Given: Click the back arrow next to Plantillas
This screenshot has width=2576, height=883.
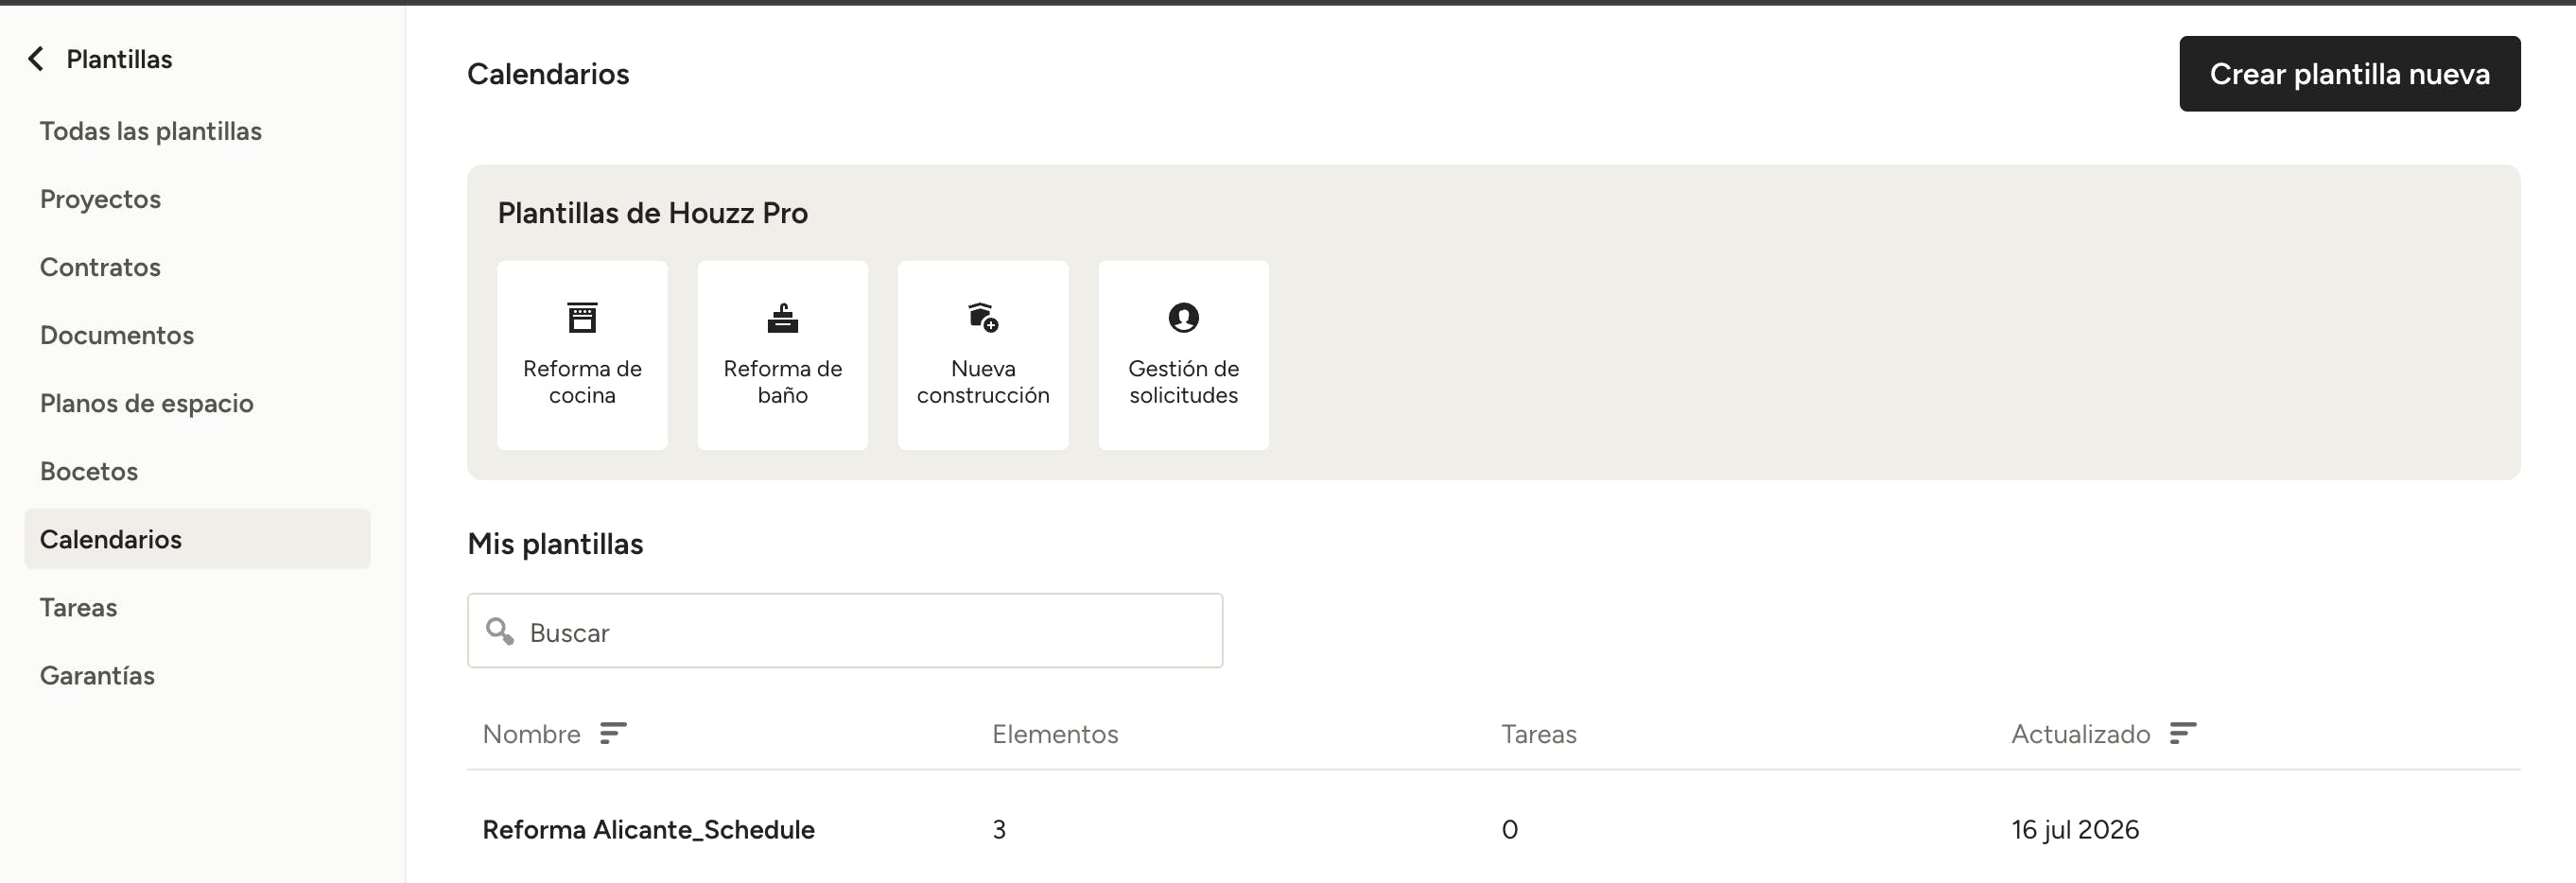Looking at the screenshot, I should [x=36, y=59].
